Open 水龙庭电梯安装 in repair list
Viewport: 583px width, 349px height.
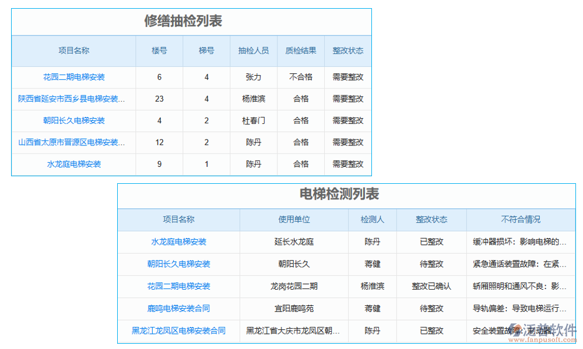pyautogui.click(x=72, y=164)
